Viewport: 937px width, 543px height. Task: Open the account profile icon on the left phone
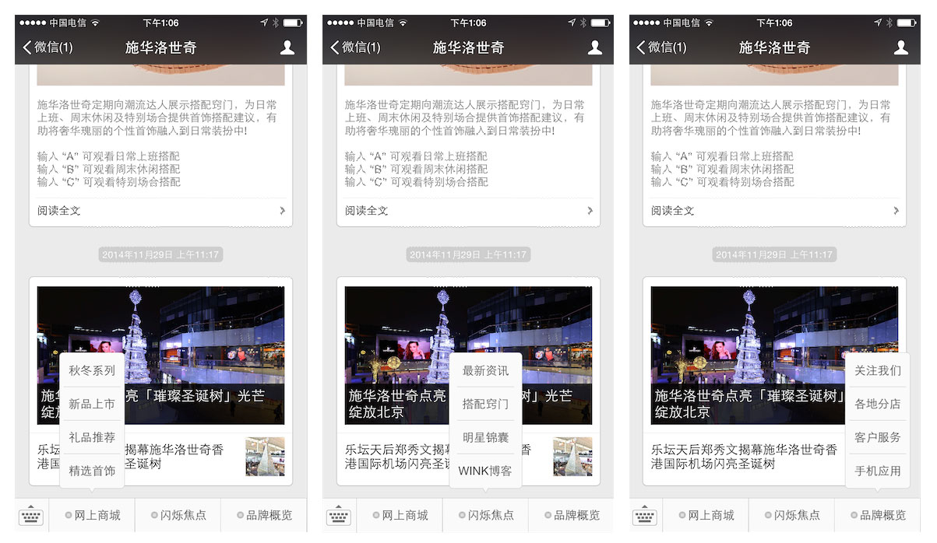click(287, 47)
